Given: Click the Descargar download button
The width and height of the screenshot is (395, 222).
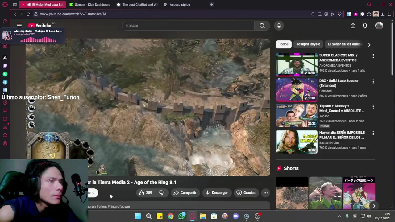Looking at the screenshot, I should tap(217, 193).
